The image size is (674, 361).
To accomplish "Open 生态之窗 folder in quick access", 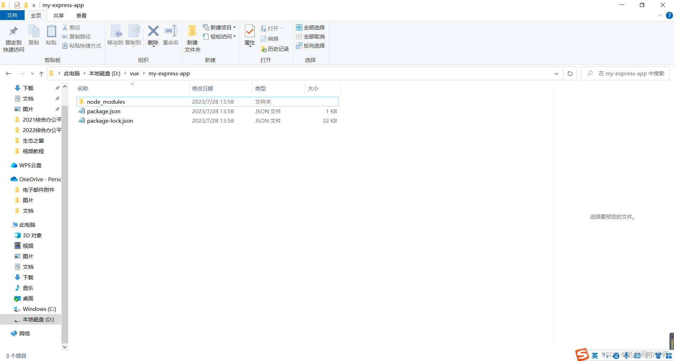I will (x=29, y=141).
